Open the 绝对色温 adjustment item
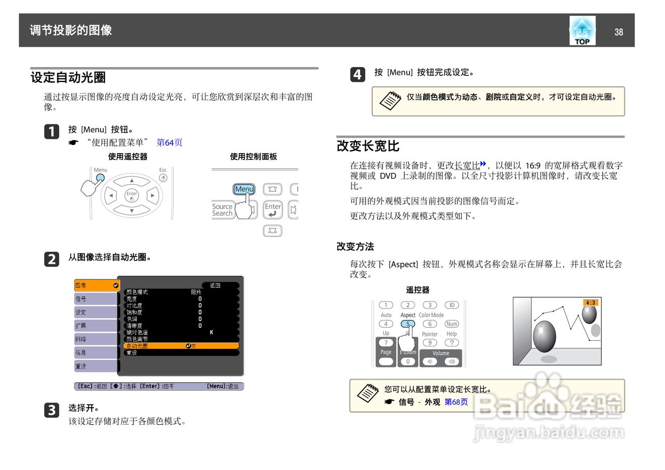The image size is (665, 470). 137,332
